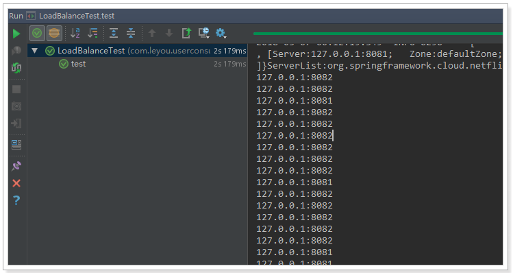The image size is (513, 273).
Task: Click the 'Server:127.0.0.1:8081' console line
Action: click(x=379, y=54)
